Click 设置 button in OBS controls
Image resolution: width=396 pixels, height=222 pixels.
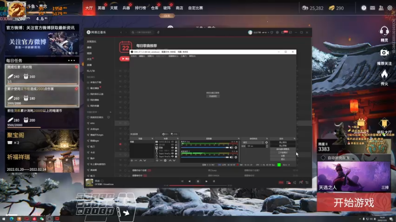[283, 156]
